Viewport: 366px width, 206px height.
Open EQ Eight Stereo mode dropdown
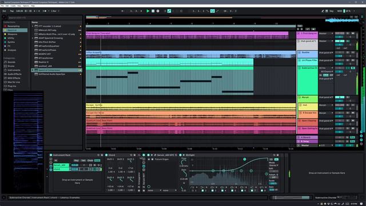point(273,165)
